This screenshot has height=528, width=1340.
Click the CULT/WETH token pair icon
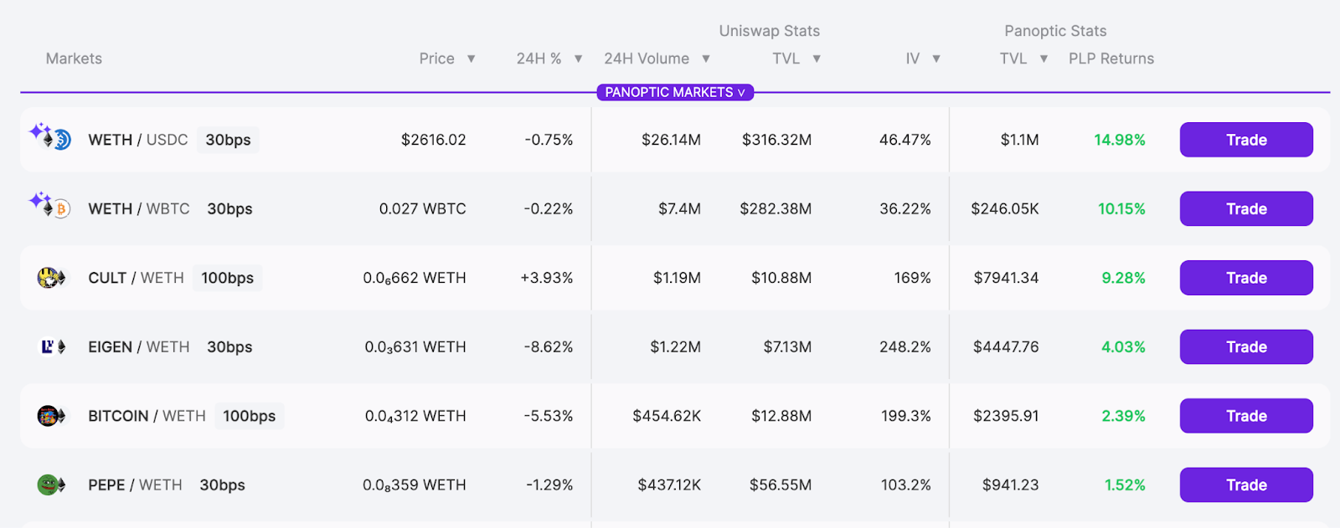[x=52, y=278]
